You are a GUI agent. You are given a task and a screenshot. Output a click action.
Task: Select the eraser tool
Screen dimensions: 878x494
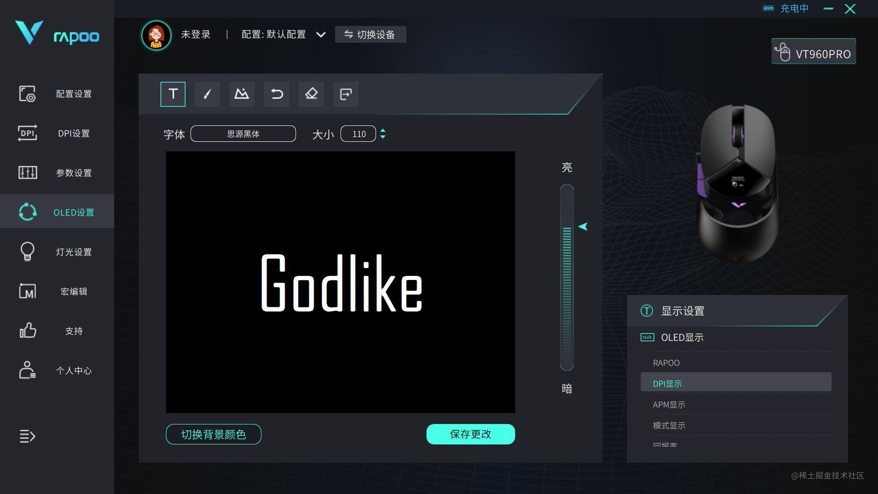[x=311, y=94]
